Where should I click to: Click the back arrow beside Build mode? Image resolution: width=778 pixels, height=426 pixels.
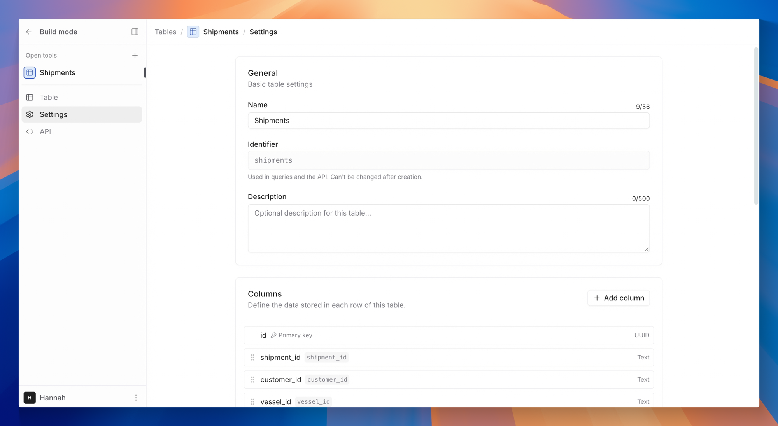pyautogui.click(x=29, y=32)
